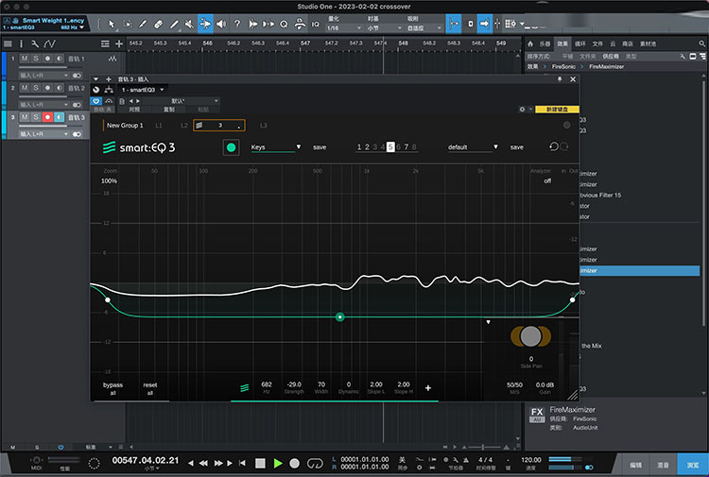
Task: Open the default preset dropdown in smart:EQ 3
Action: click(473, 147)
